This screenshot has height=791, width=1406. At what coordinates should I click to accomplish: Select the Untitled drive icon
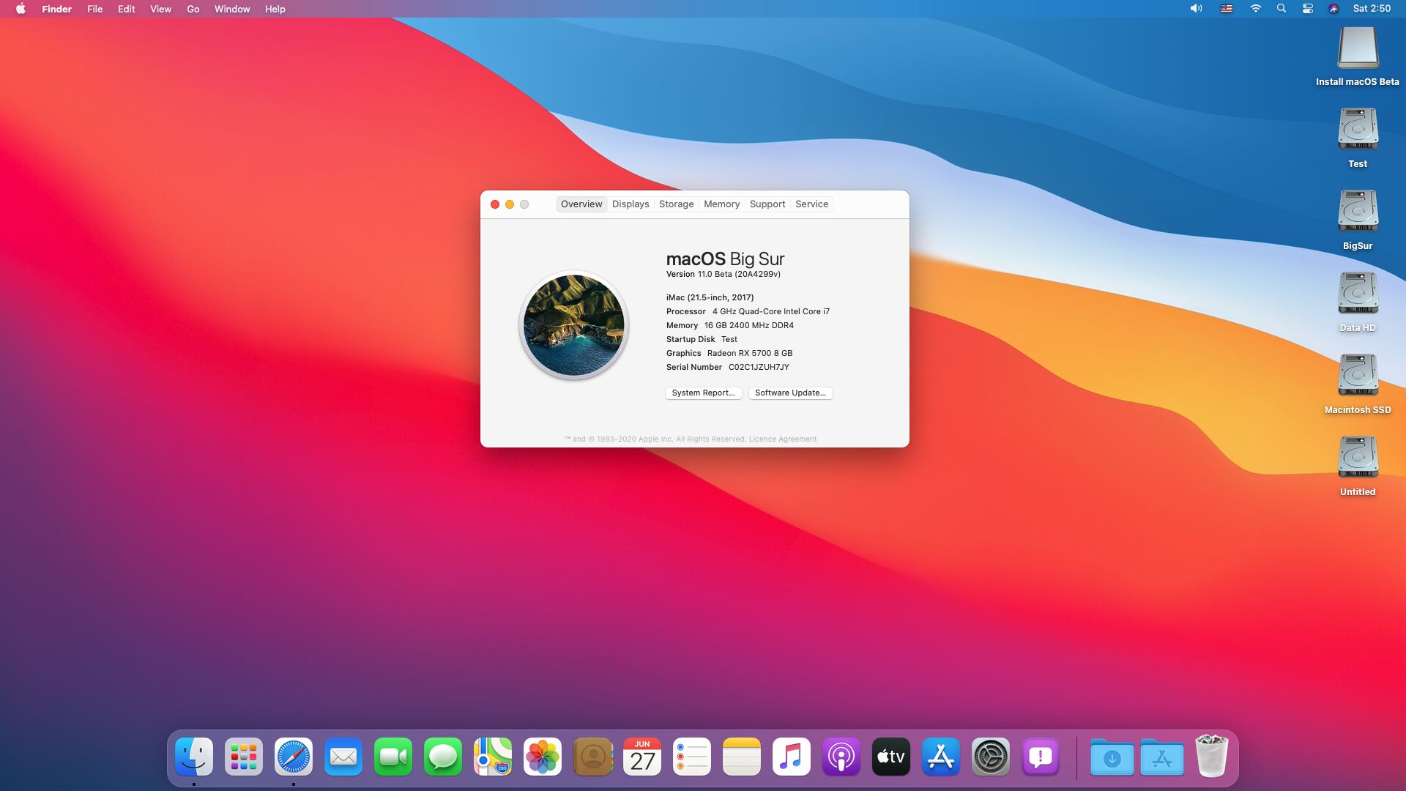pos(1358,457)
